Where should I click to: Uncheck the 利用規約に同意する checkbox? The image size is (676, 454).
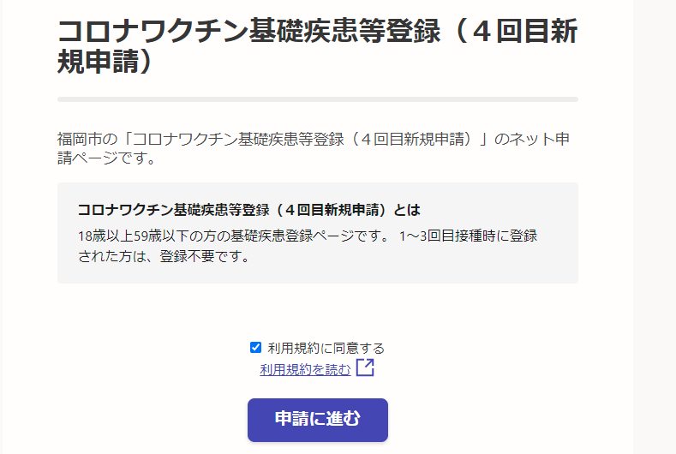pyautogui.click(x=255, y=348)
